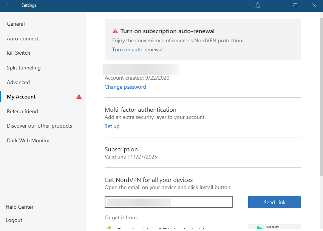Open the General settings section
Viewport: 323px width, 231px height.
tap(16, 24)
